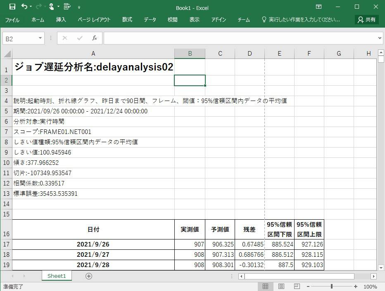The image size is (385, 291).
Task: Open the 数式 (Formulas) tab
Action: point(127,20)
